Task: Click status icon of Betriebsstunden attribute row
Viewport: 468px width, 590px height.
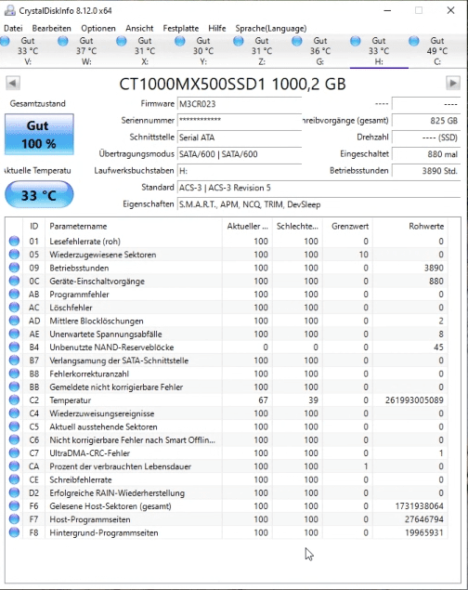Action: 14,268
